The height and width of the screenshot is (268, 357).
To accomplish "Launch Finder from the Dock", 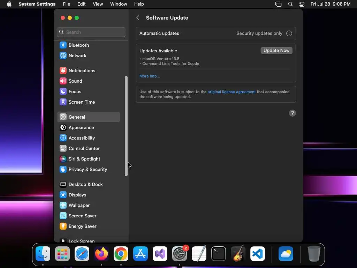I will click(43, 254).
